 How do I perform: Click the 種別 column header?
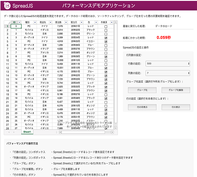click(x=27, y=23)
